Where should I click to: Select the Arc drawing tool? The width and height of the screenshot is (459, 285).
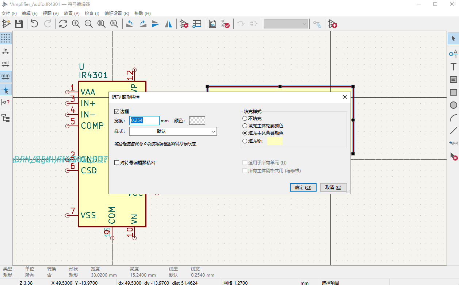(453, 118)
